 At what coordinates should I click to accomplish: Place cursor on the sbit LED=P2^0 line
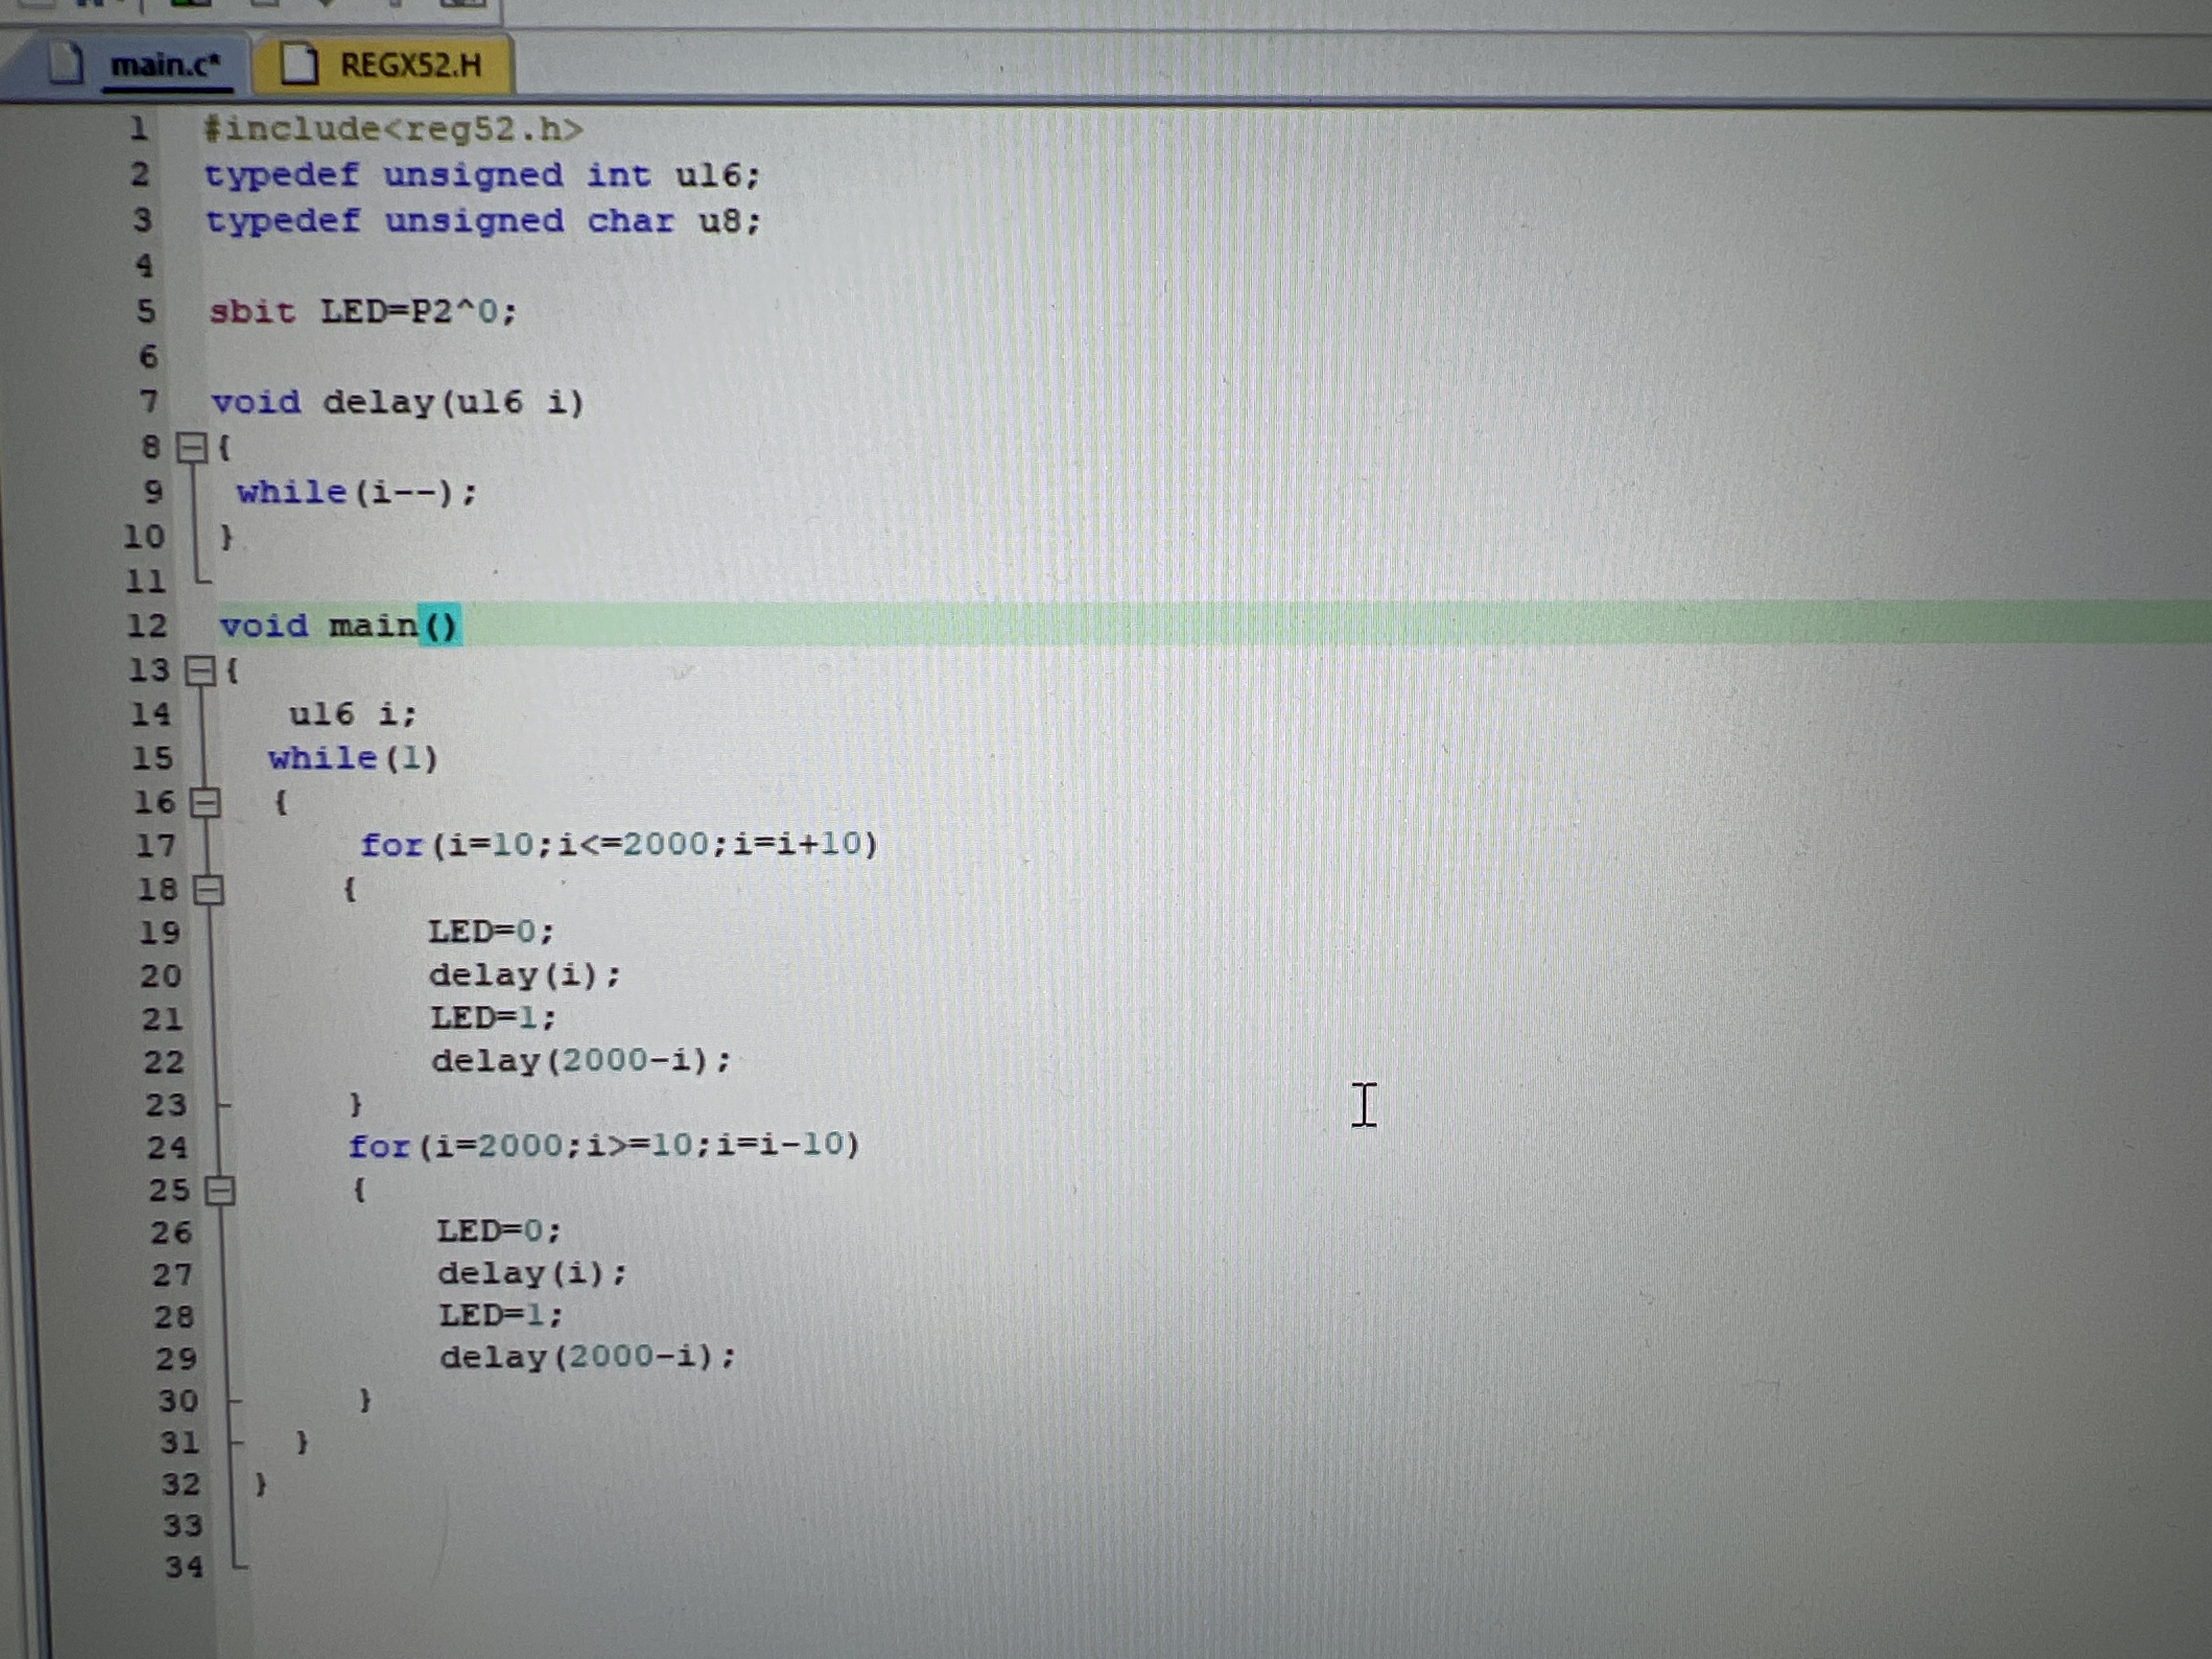pyautogui.click(x=362, y=312)
